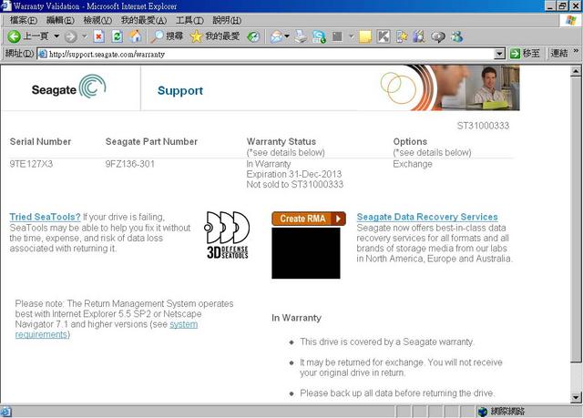
Task: Click the vertical scrollbar up arrow
Action: (x=576, y=71)
